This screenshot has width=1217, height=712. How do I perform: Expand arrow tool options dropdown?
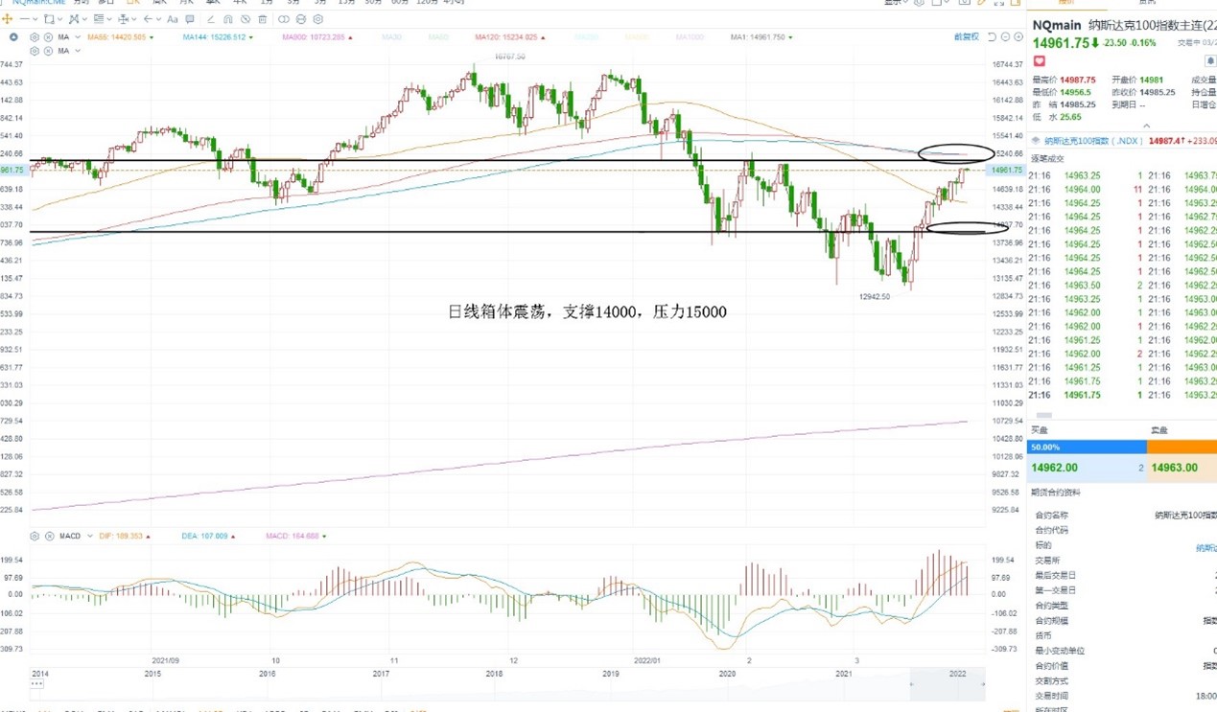tap(158, 19)
